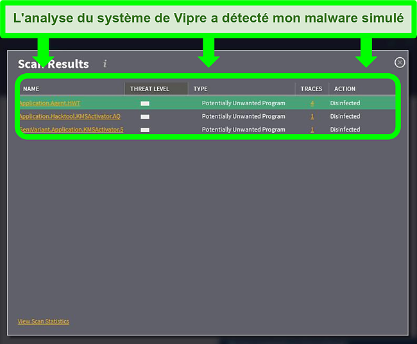This screenshot has width=417, height=344.
Task: Select Potentially Unwanted Program for Hacktool.KMSActivator.AQ
Action: [x=243, y=116]
